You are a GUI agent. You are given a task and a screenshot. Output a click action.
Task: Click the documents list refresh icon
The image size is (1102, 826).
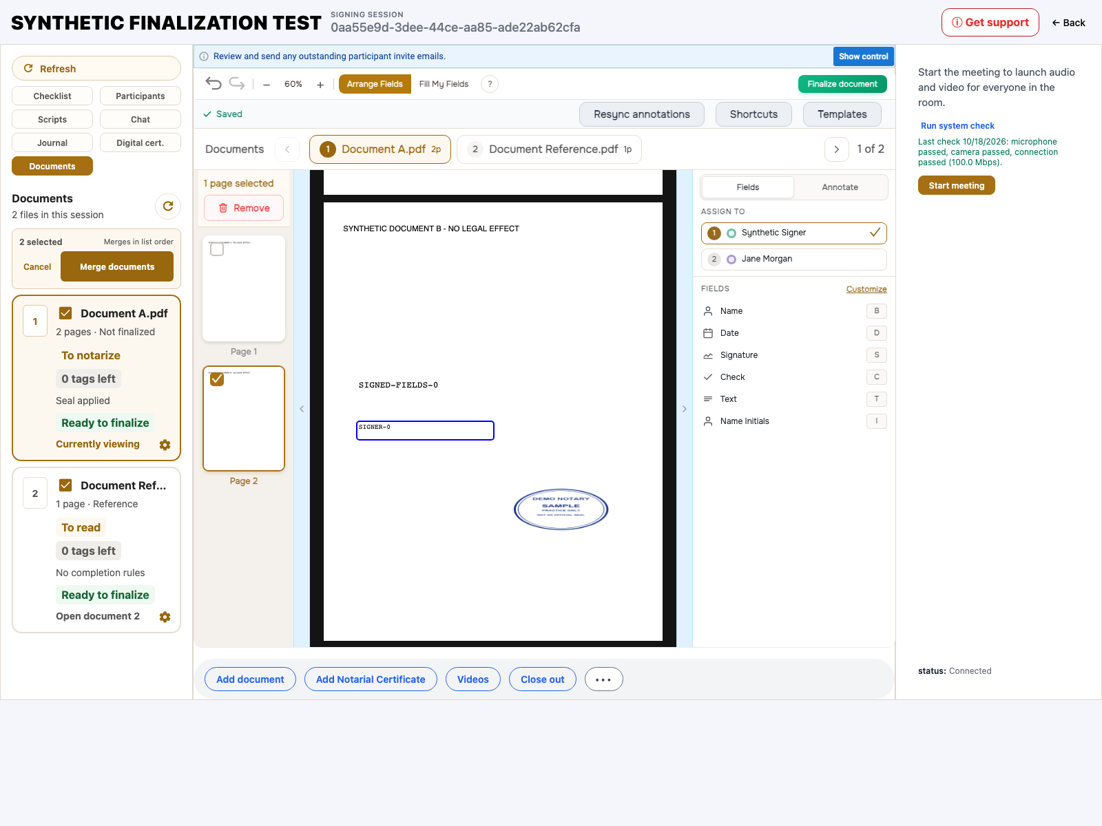(168, 206)
